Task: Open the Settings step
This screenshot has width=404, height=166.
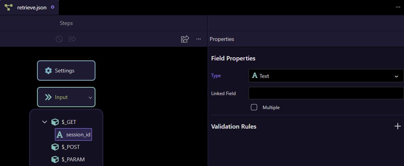Action: pyautogui.click(x=66, y=71)
